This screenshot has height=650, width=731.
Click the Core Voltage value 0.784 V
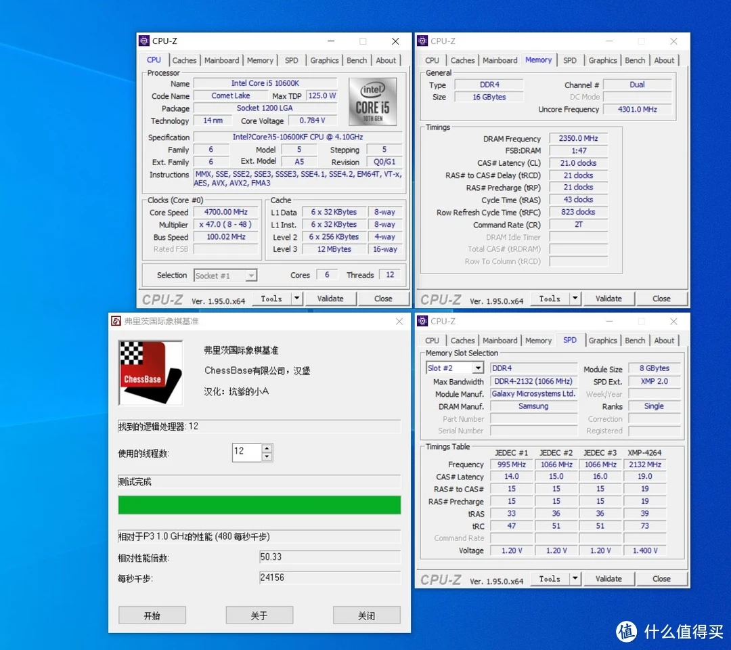click(x=312, y=121)
